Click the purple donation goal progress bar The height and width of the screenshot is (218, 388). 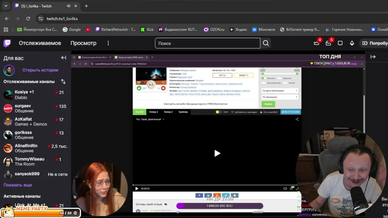220,206
